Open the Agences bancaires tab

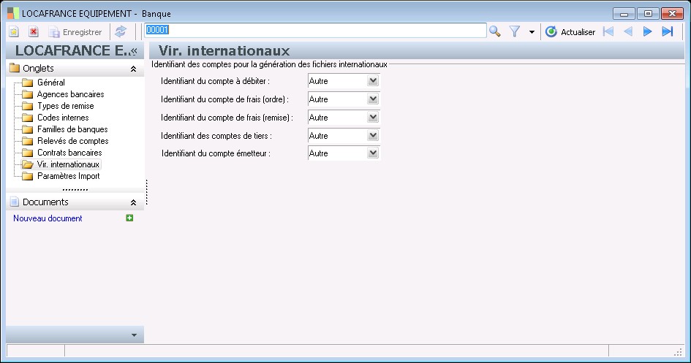tap(70, 94)
